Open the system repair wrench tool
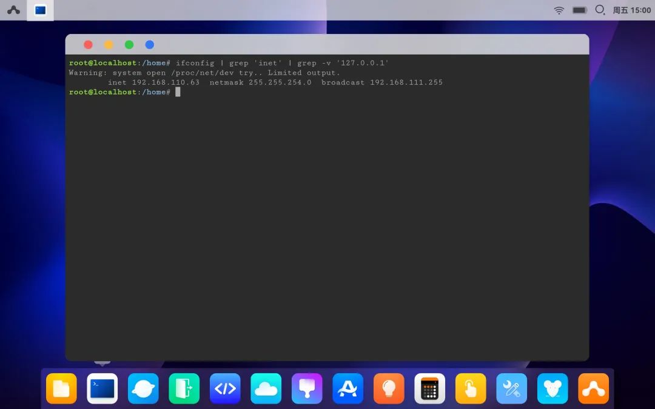This screenshot has height=409, width=655. (511, 389)
